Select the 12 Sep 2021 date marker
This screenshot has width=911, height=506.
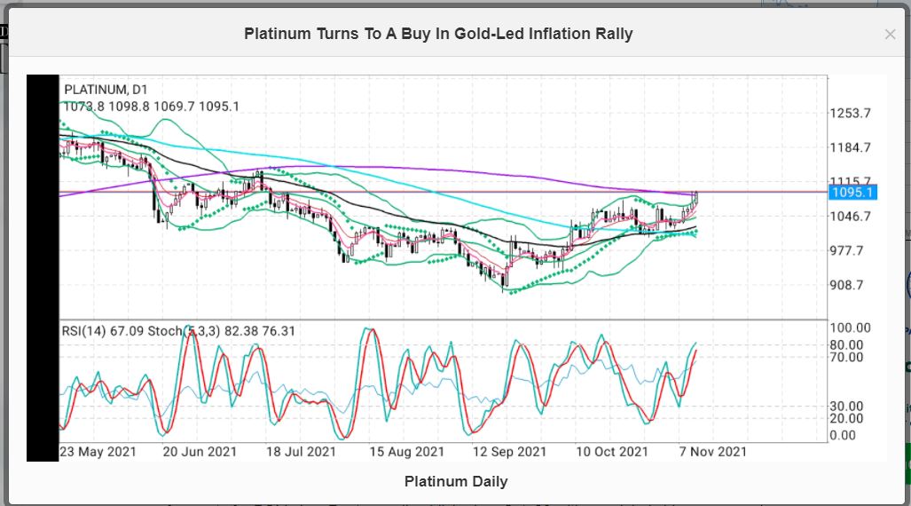coord(508,451)
